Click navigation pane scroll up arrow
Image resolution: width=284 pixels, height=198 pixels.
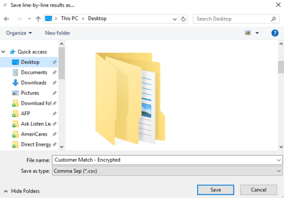(61, 44)
